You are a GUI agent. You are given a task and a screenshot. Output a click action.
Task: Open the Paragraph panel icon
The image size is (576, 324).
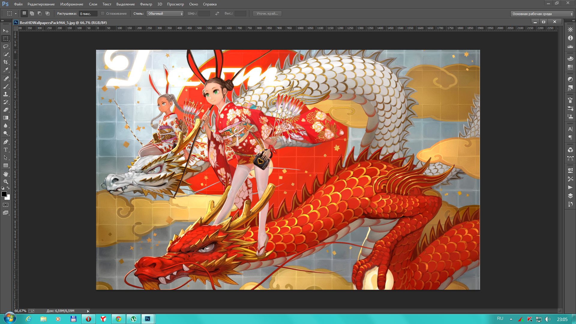coord(570,138)
